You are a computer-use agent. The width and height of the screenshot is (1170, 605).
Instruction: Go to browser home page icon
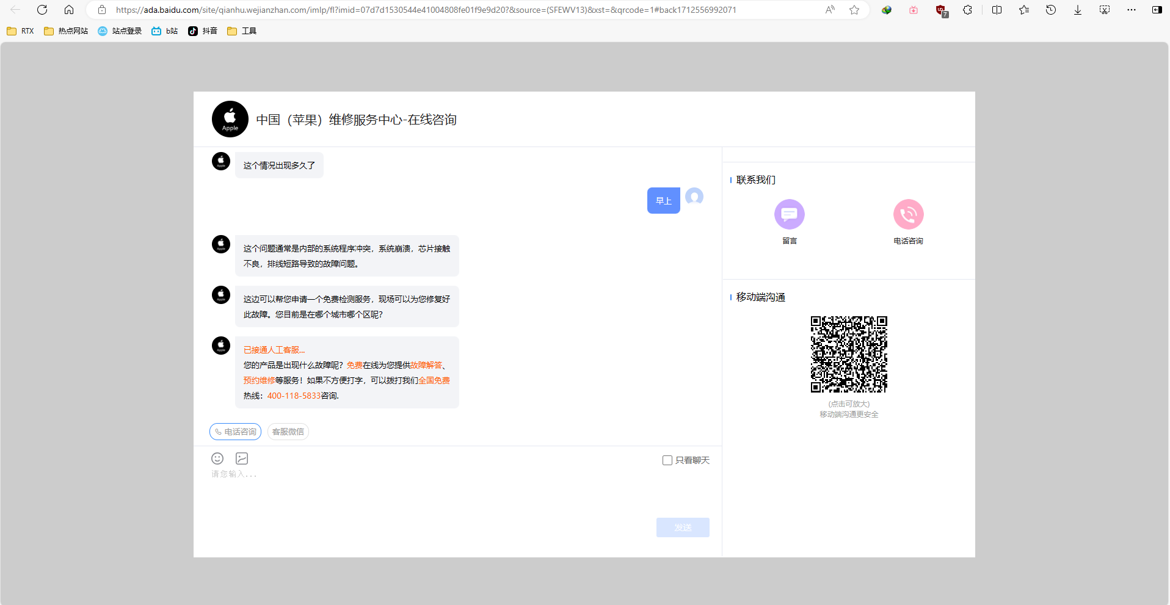tap(69, 10)
